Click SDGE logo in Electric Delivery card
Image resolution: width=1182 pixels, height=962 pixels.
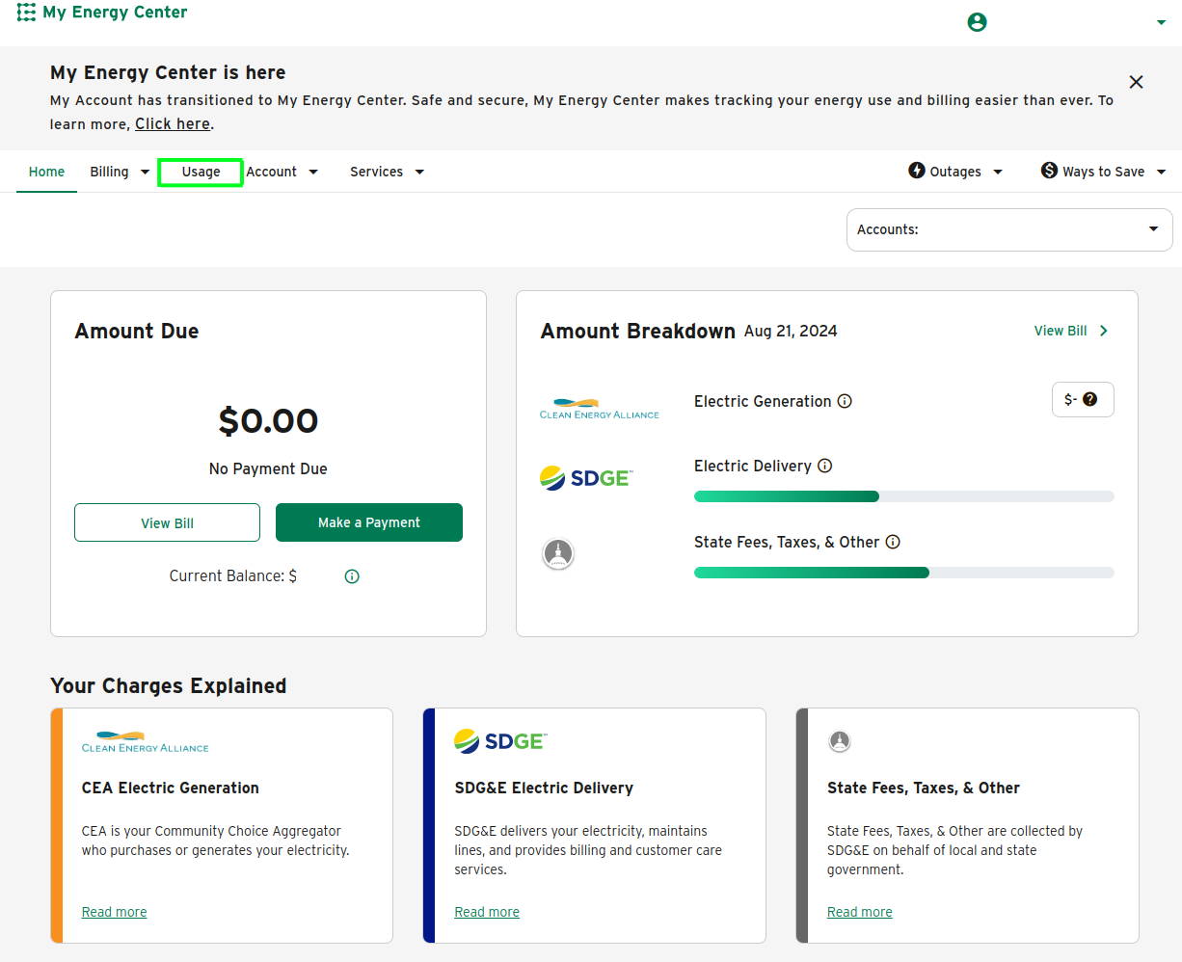499,741
